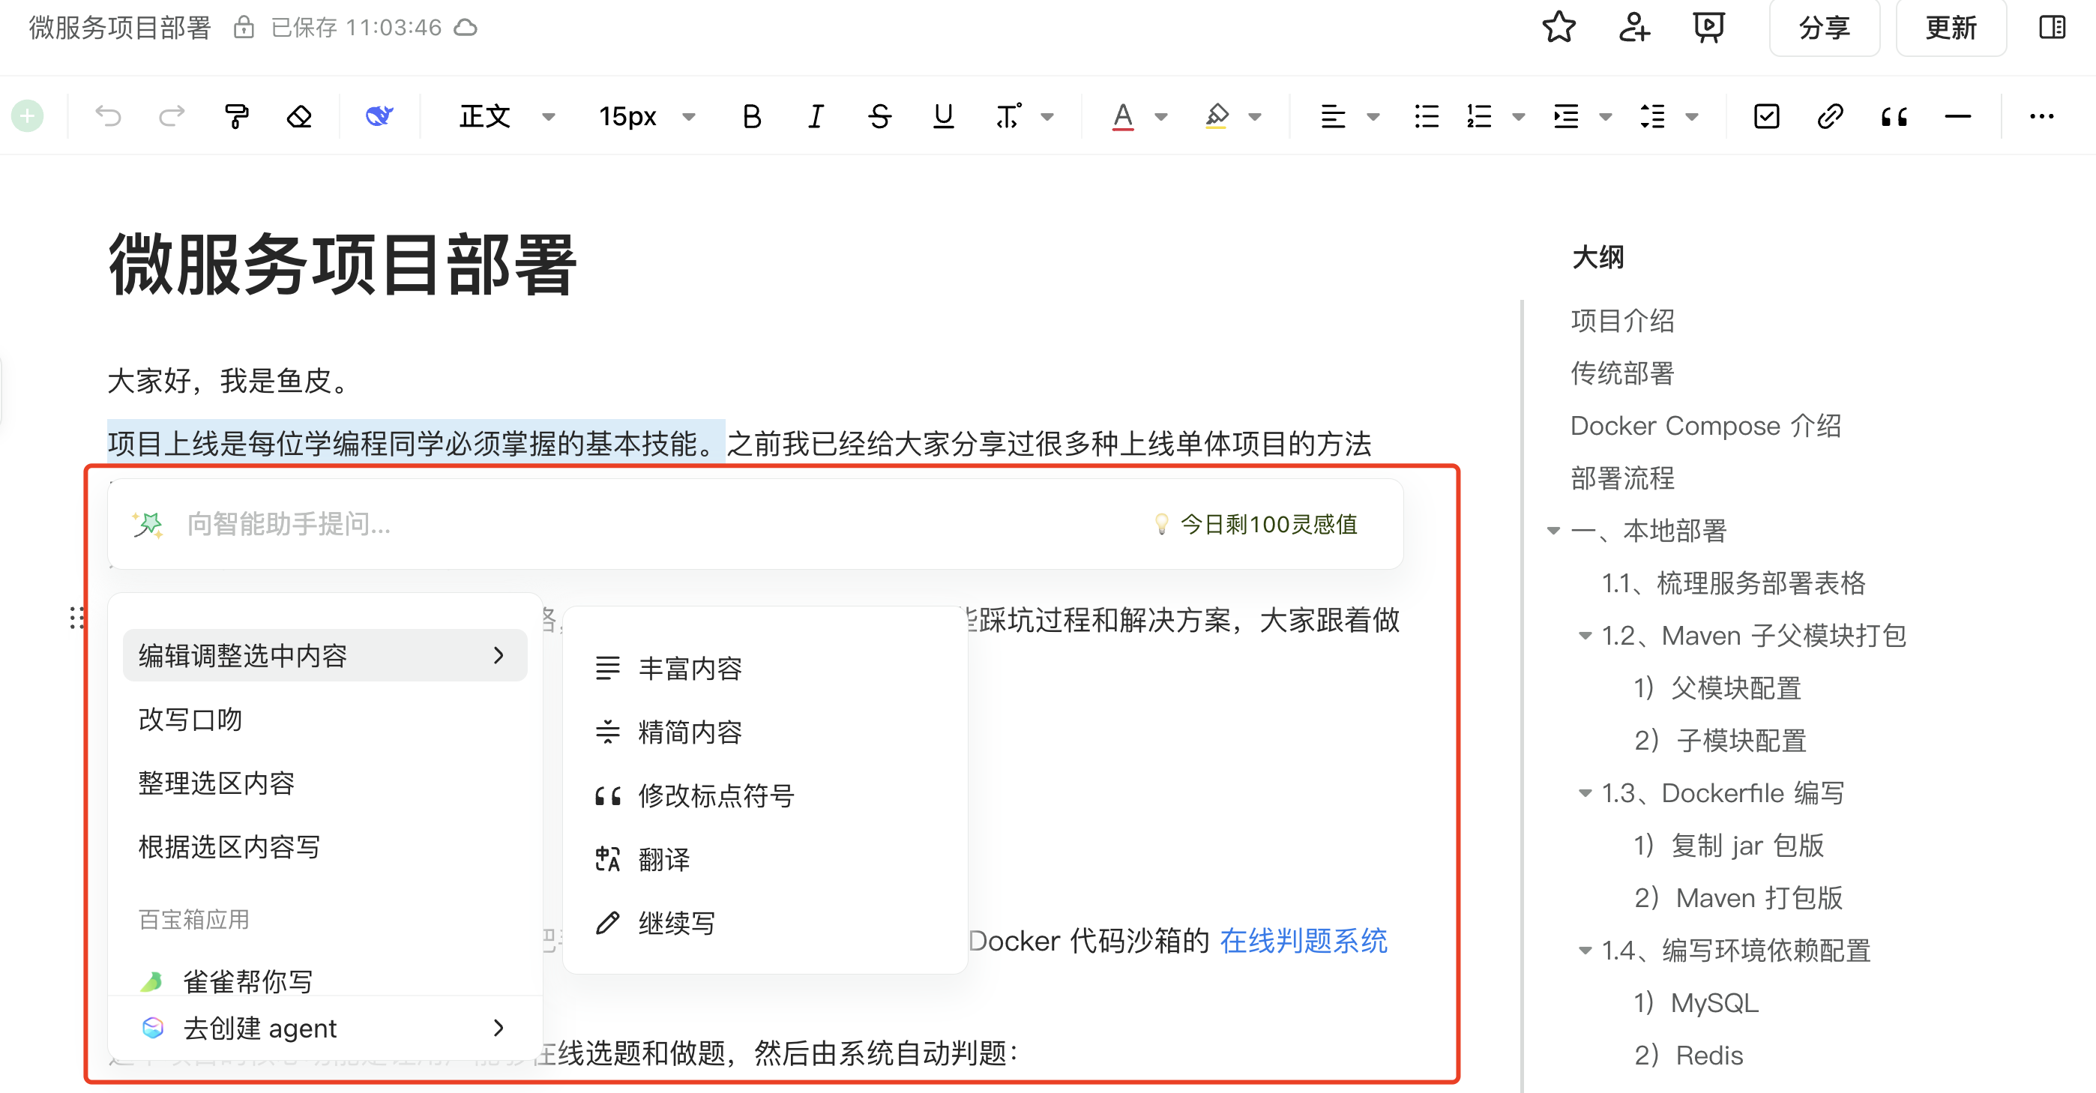This screenshot has height=1093, width=2096.
Task: Insert a checkbox task item
Action: (1766, 117)
